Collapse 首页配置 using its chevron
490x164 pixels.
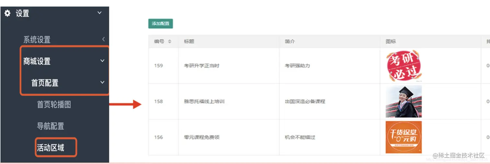102,82
